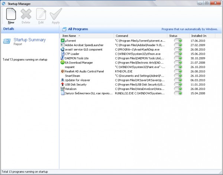Click the 30.10.2009 installed date
The image size is (223, 175).
[198, 58]
